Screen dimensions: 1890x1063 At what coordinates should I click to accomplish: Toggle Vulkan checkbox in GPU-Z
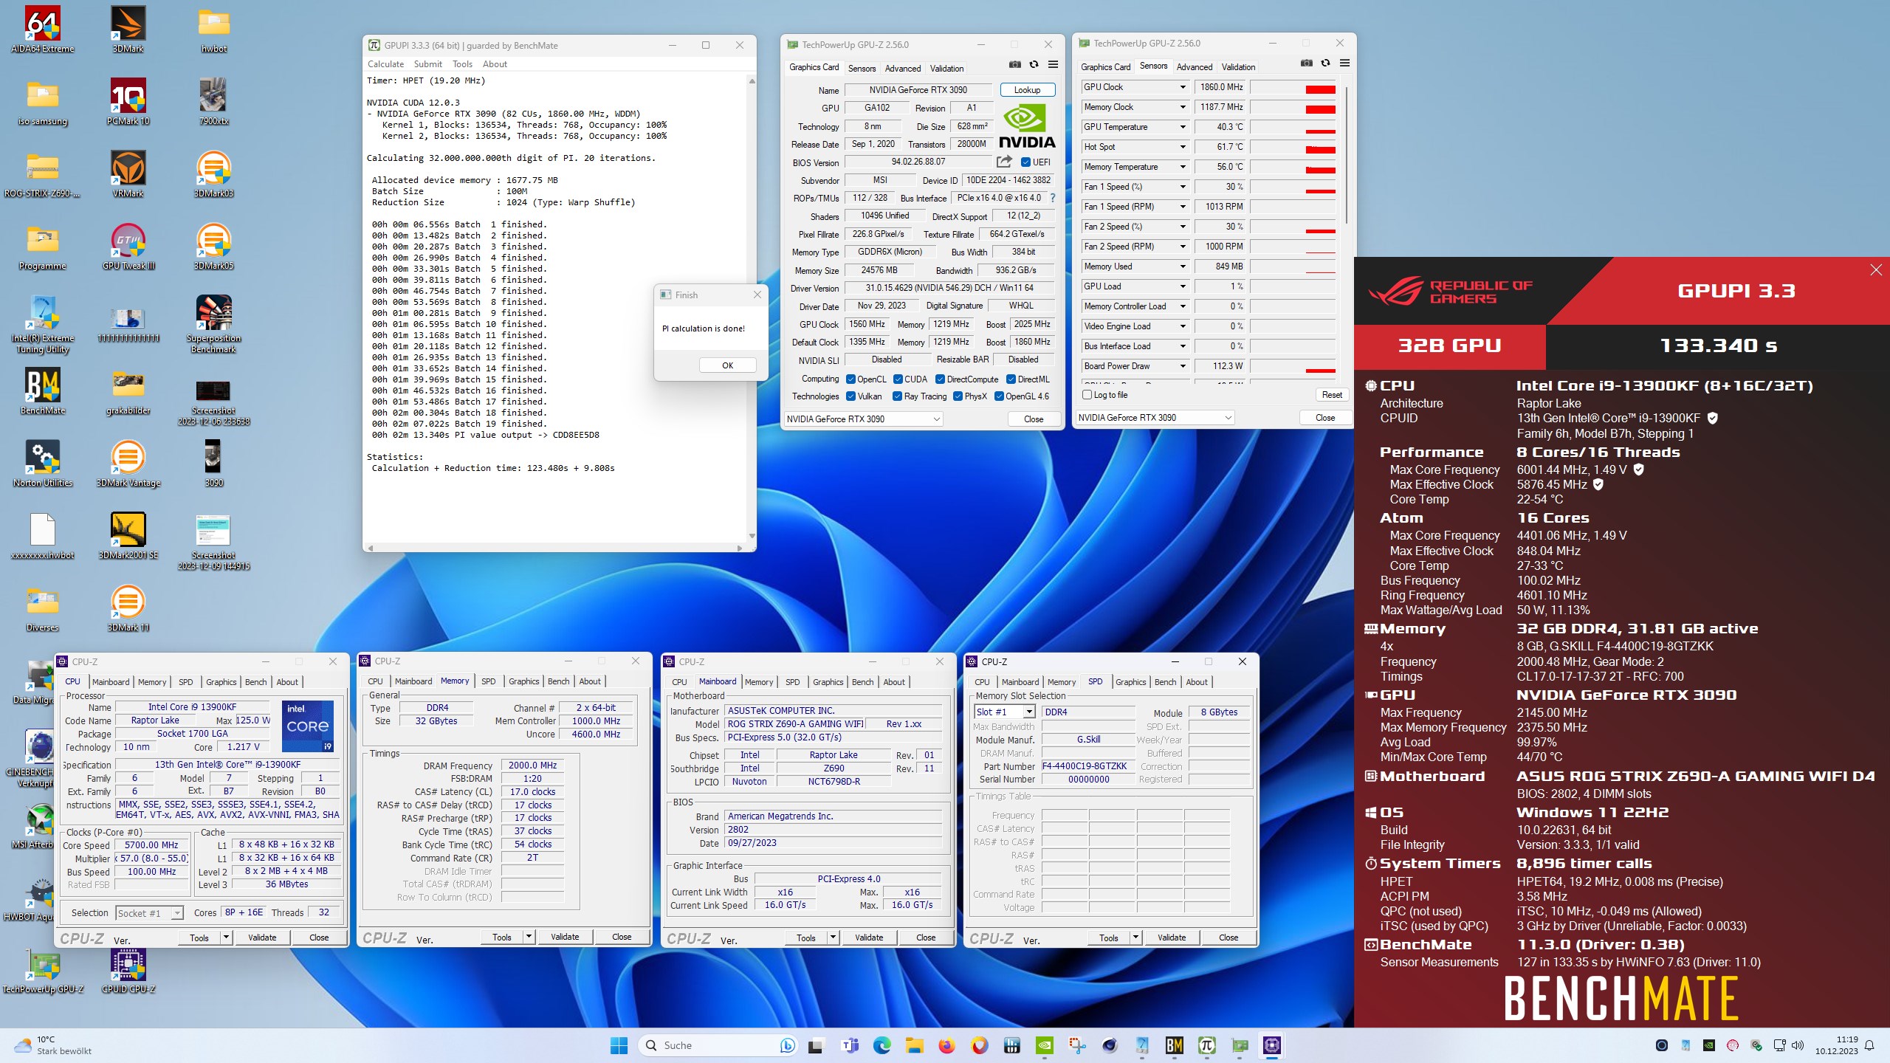tap(850, 396)
